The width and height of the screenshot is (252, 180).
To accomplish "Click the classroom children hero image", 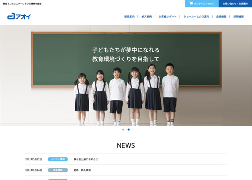I will coord(126,76).
